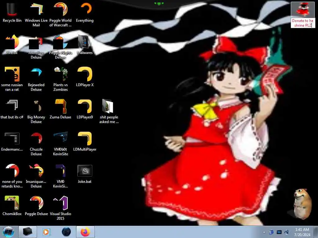This screenshot has height=238, width=318.
Task: Open the black folder taskbar button
Action: [x=28, y=232]
